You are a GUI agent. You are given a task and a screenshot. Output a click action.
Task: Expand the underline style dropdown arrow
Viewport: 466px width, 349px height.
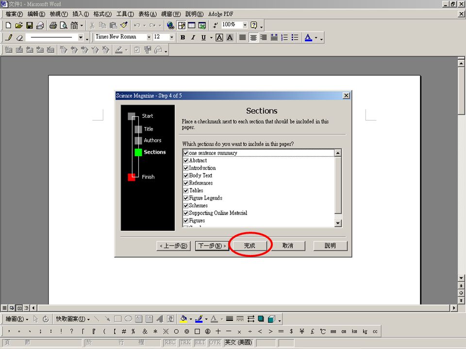point(211,38)
